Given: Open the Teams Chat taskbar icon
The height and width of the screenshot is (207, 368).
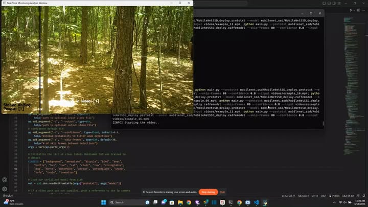Looking at the screenshot, I should (x=164, y=202).
